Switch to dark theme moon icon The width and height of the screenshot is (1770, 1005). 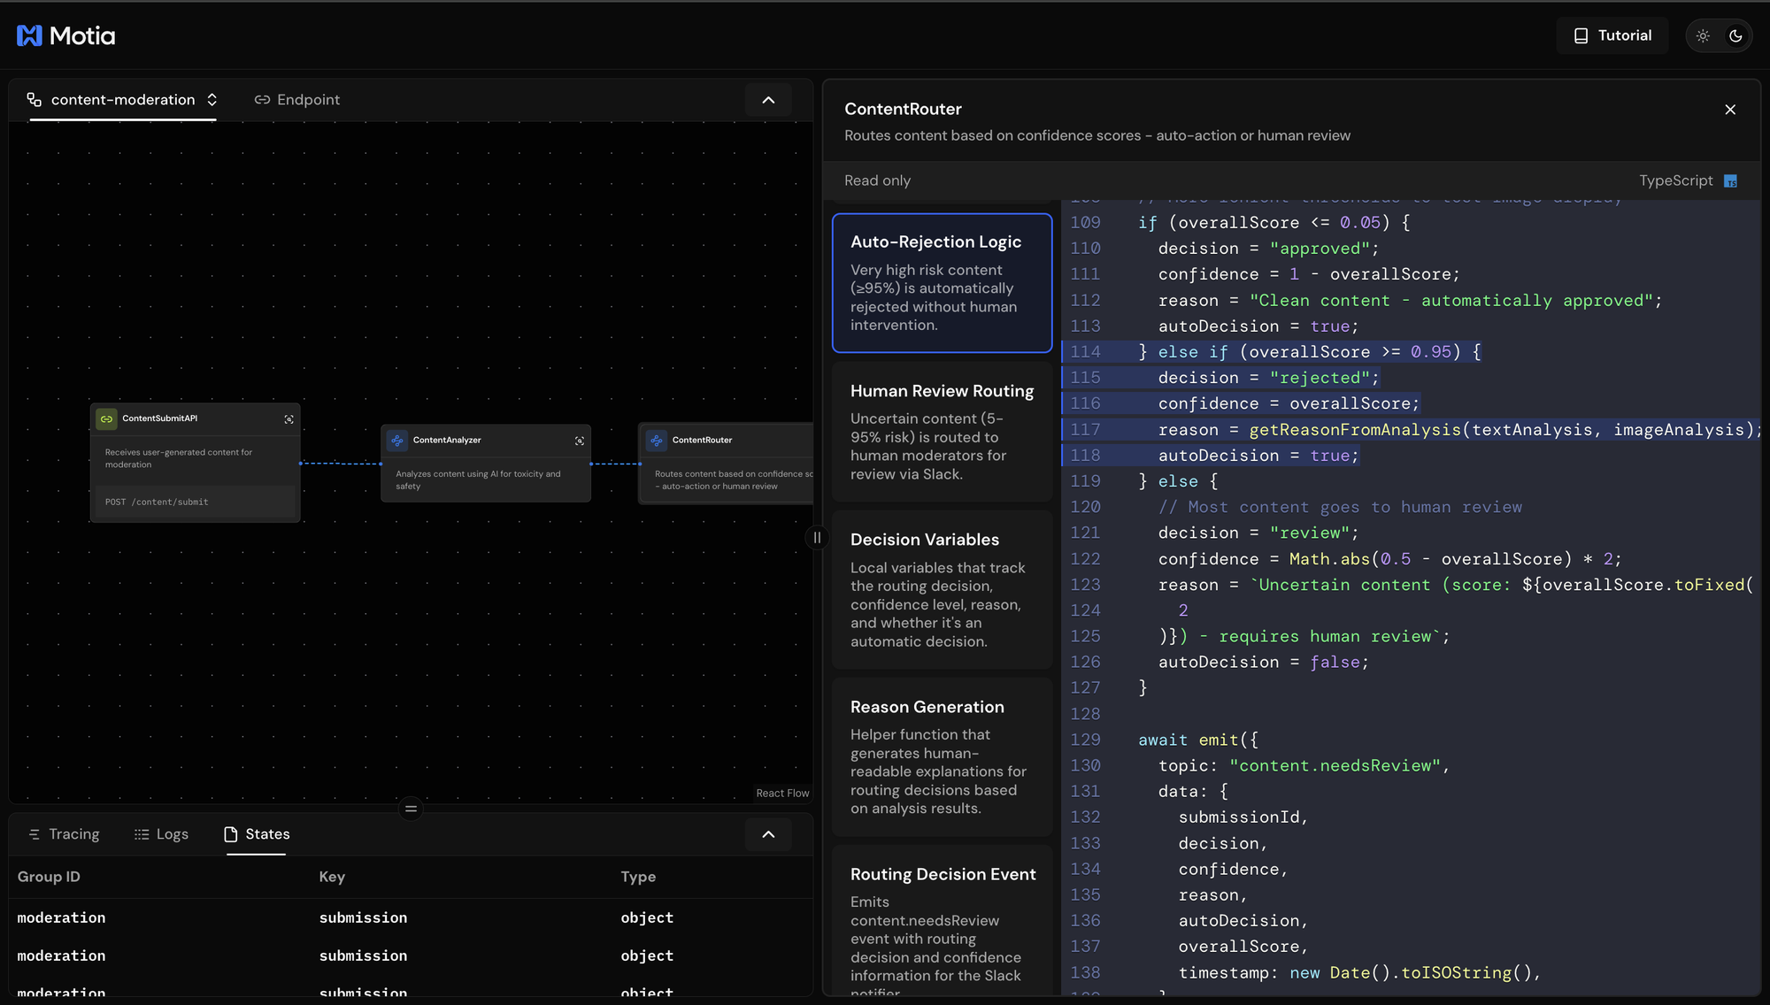coord(1735,35)
